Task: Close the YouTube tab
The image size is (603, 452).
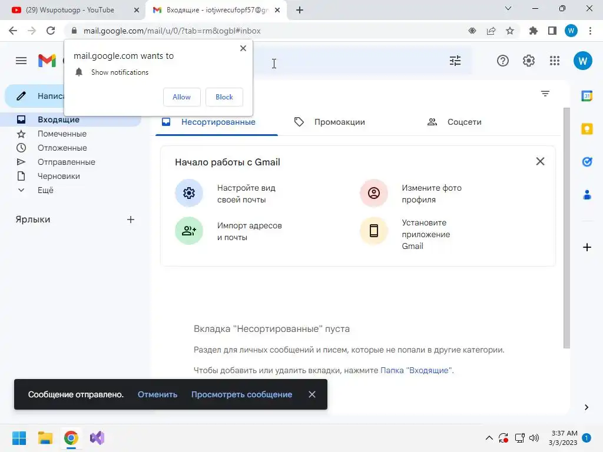Action: [137, 10]
